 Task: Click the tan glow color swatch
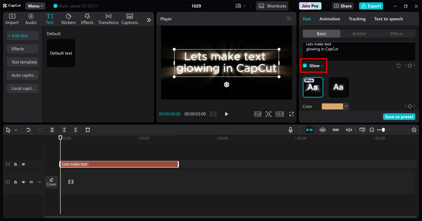pyautogui.click(x=332, y=106)
